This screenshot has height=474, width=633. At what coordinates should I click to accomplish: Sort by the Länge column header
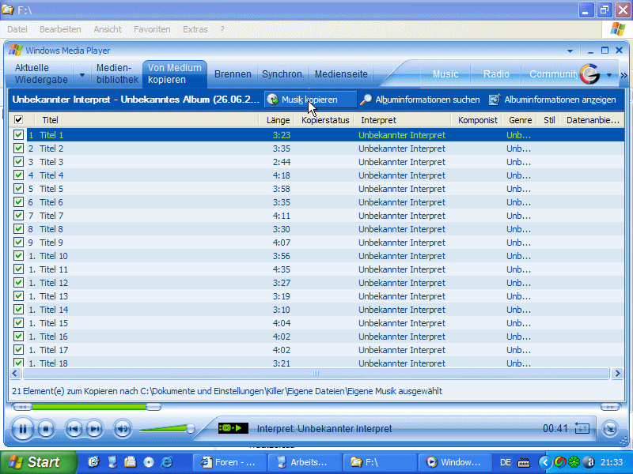pos(276,120)
